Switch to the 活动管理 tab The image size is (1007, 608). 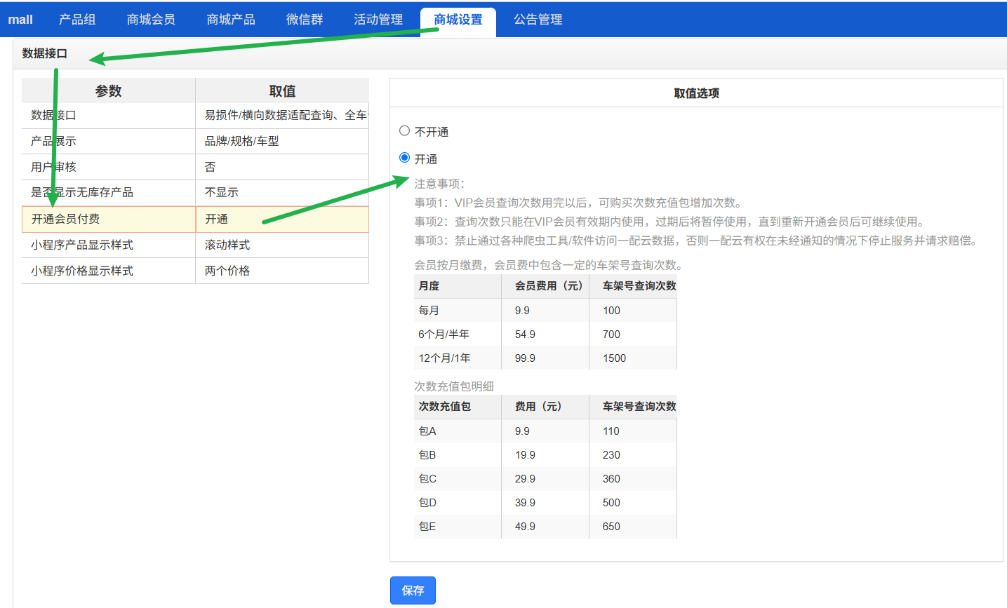(378, 20)
